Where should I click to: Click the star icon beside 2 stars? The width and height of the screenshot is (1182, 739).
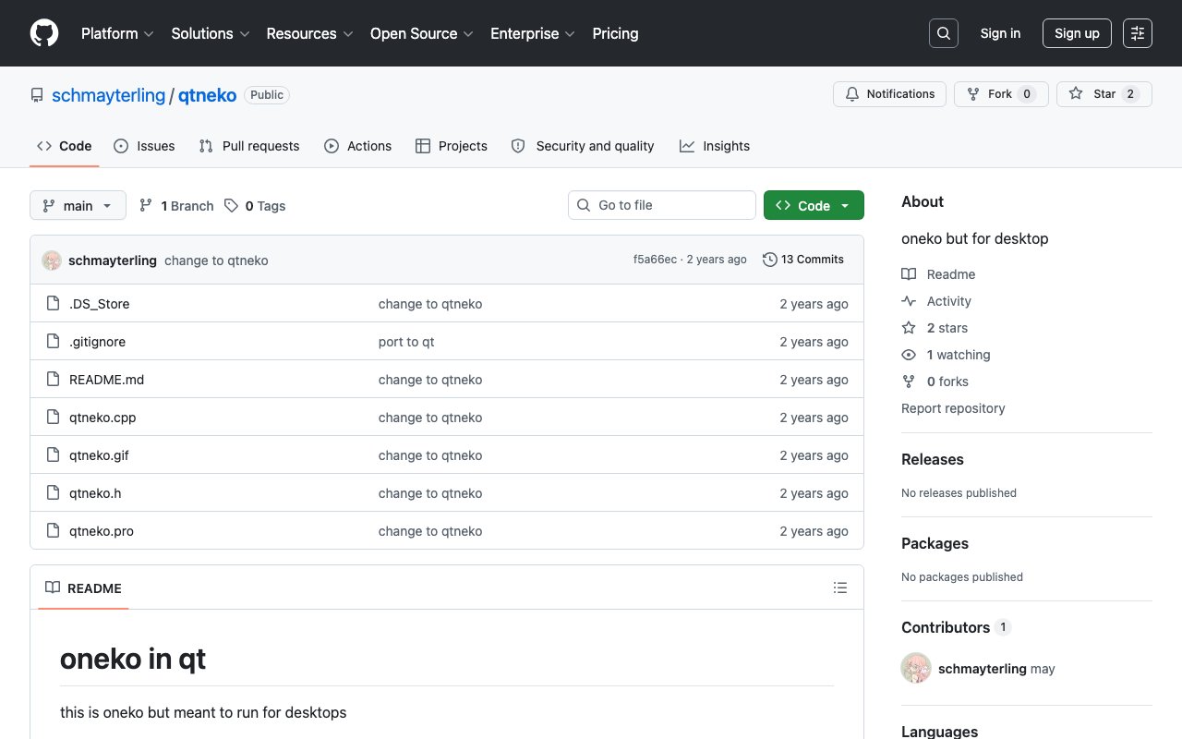[909, 328]
